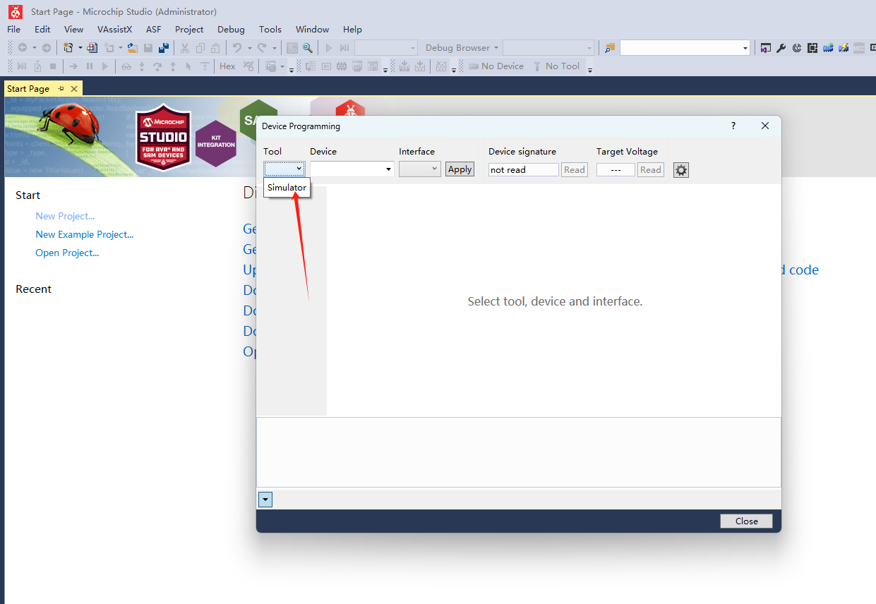Open the ASF menu
Viewport: 876px width, 604px height.
pyautogui.click(x=154, y=30)
